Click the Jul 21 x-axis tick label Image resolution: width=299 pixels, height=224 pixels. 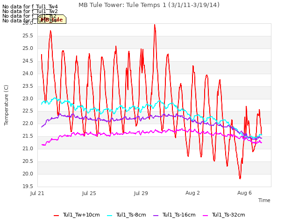click(37, 193)
